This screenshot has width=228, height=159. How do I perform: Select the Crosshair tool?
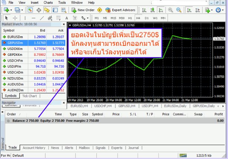click(x=15, y=18)
